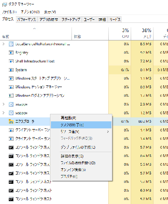The image size is (168, 204).
Task: Sort by the 名前 column header
Action: point(36,34)
